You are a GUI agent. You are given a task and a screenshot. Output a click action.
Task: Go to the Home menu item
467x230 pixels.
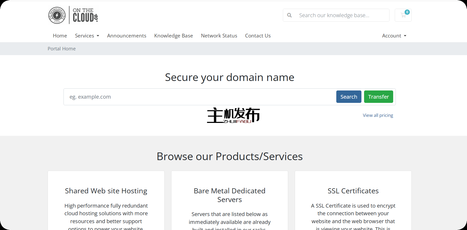pos(60,36)
